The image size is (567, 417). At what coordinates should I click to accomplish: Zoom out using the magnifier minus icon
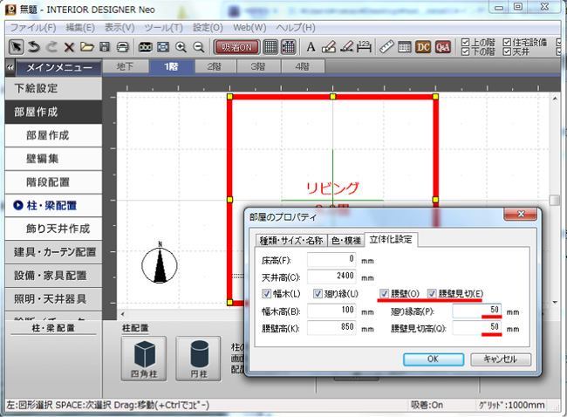199,46
